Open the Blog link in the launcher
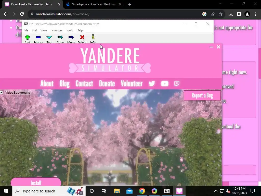The width and height of the screenshot is (261, 196). click(x=64, y=83)
